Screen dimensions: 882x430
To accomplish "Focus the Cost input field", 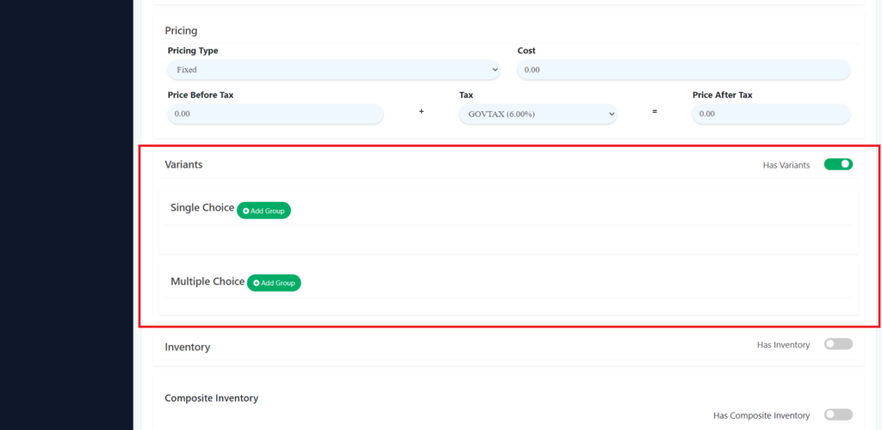I will click(683, 70).
